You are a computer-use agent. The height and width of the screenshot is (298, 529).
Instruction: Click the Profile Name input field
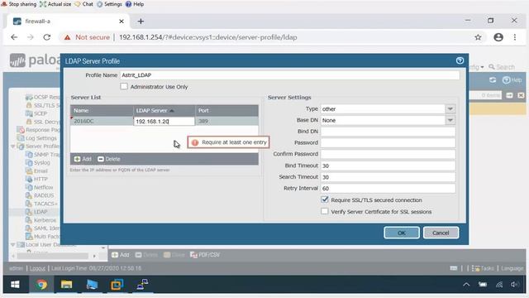290,75
